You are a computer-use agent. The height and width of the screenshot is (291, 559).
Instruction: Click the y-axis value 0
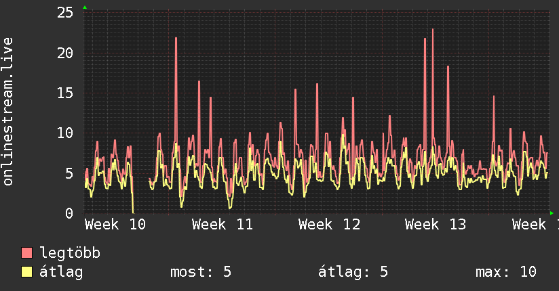click(69, 213)
